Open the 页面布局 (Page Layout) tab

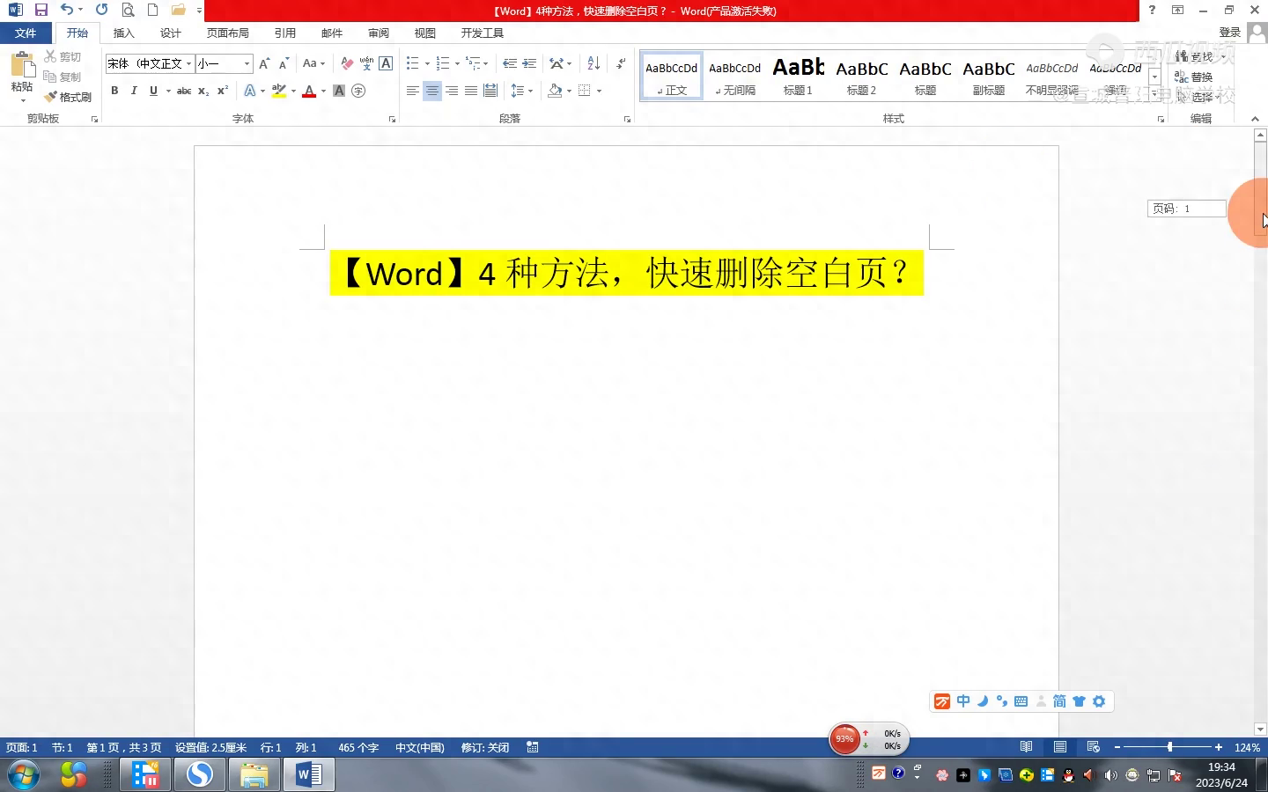tap(227, 33)
